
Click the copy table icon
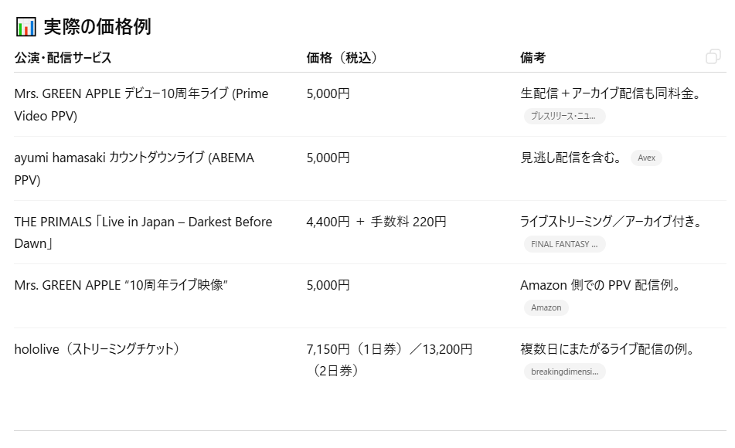tap(713, 57)
